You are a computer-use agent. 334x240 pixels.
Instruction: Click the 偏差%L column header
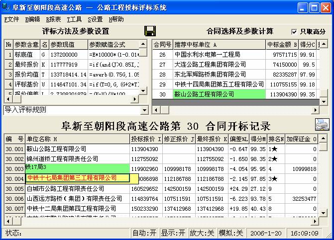click(x=239, y=139)
